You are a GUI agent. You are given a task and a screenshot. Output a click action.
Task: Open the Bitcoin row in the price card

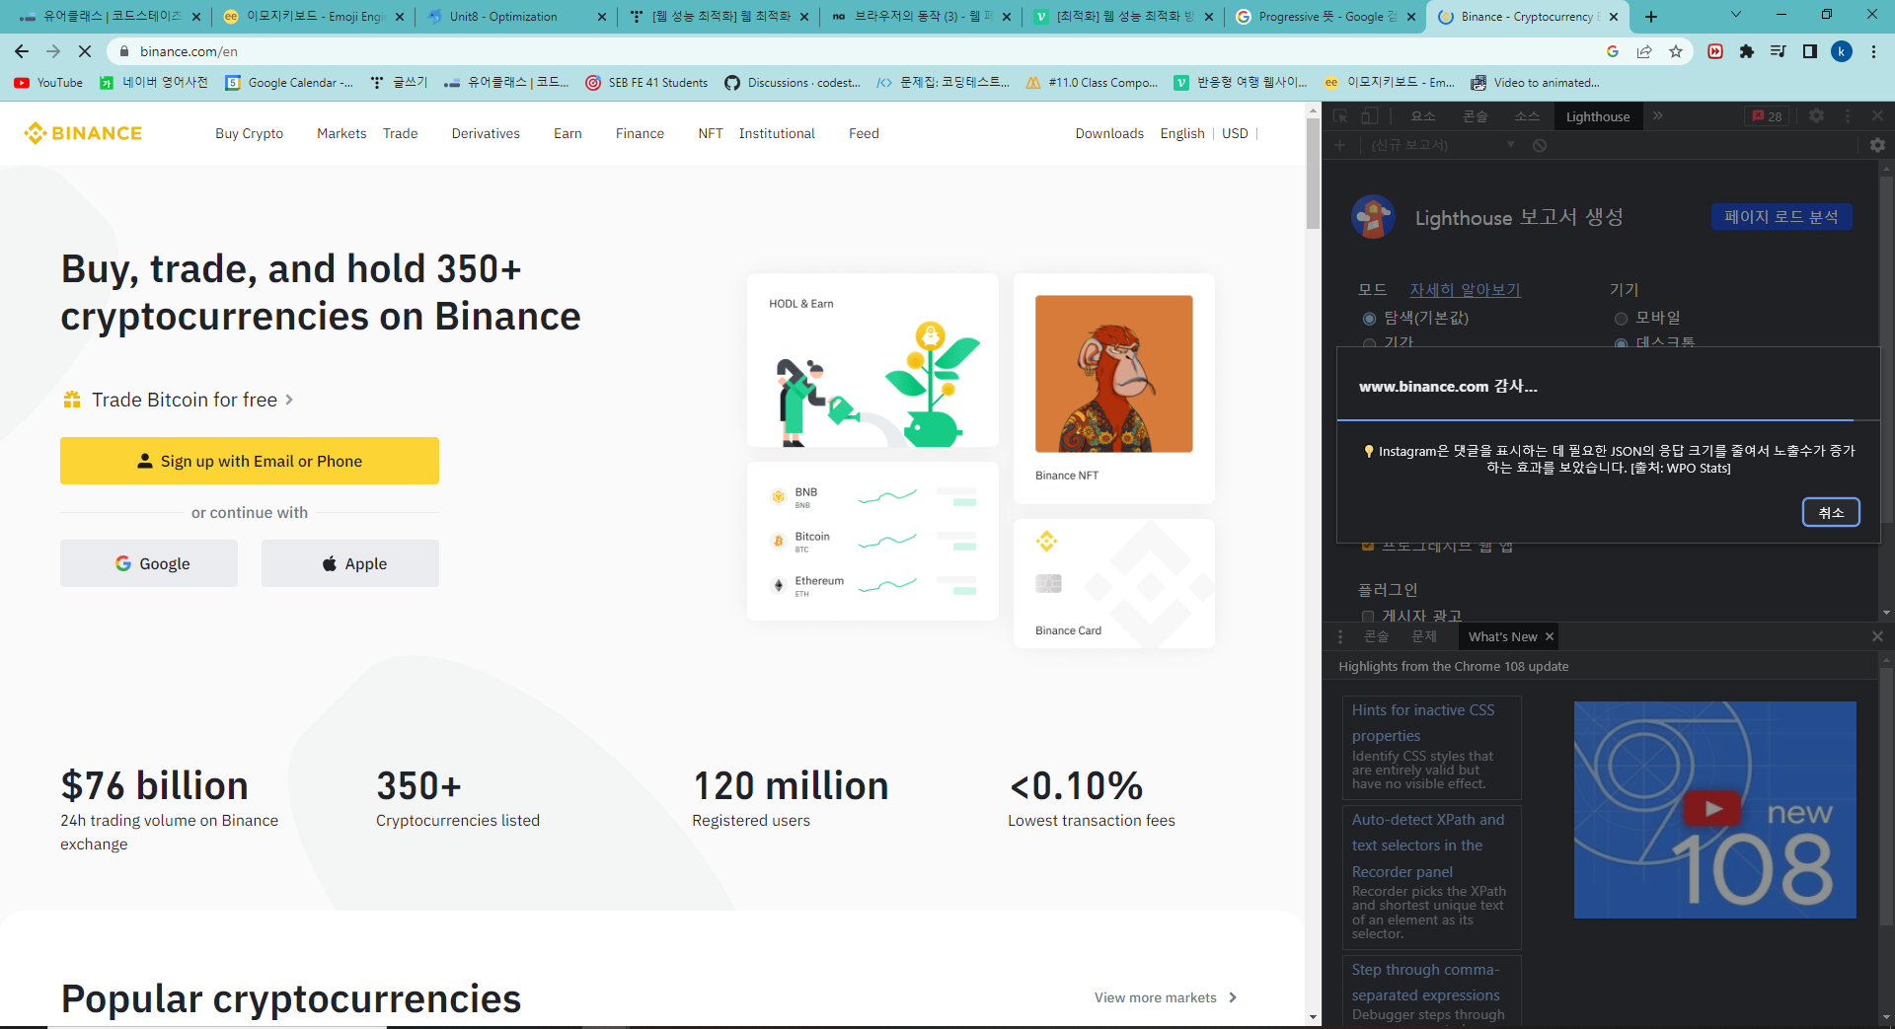[872, 541]
